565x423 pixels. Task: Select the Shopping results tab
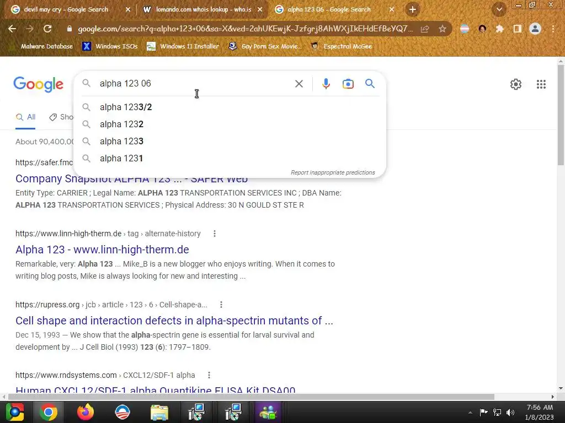(x=61, y=117)
